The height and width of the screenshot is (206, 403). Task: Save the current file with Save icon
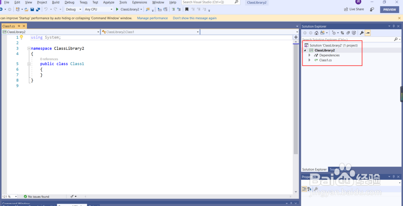point(32,9)
